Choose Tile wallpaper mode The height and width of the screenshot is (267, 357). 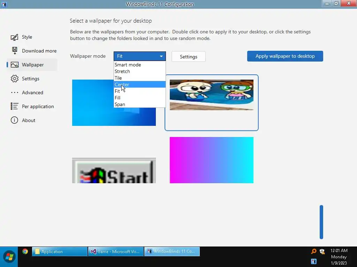pos(139,78)
